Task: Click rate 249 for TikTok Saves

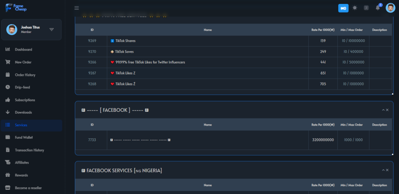Action: click(323, 51)
